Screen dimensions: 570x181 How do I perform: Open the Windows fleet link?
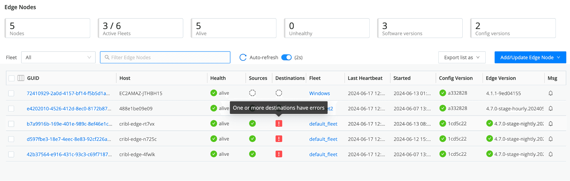coord(319,93)
